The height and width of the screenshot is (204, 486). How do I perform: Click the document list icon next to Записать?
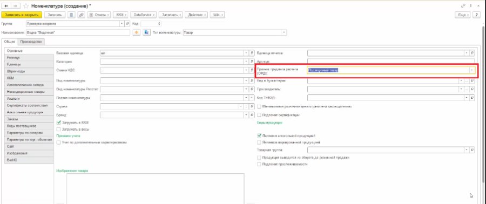(x=71, y=15)
